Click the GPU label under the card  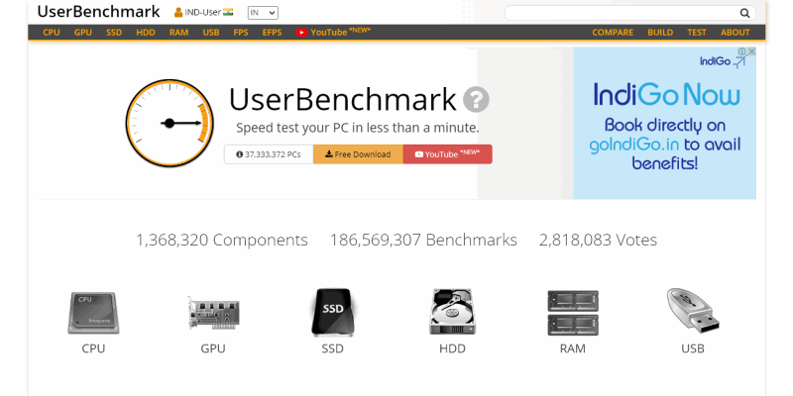tap(213, 348)
